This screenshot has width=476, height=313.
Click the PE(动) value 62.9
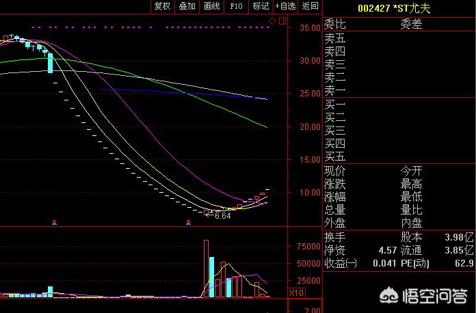(x=464, y=263)
